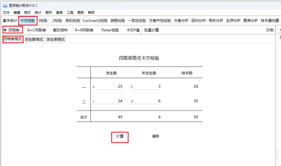Open 聚类分析 tab

[251, 20]
